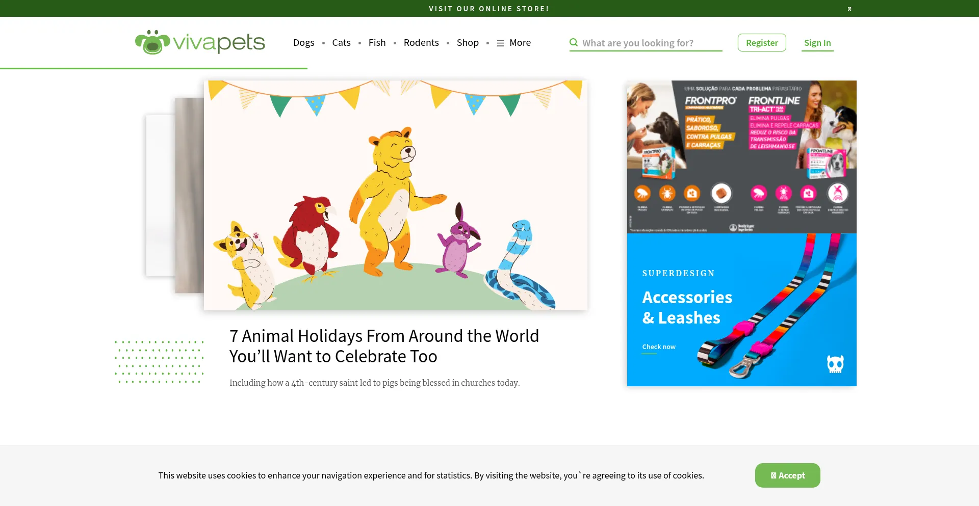Select the Fish navigation item
This screenshot has height=506, width=979.
pyautogui.click(x=377, y=43)
